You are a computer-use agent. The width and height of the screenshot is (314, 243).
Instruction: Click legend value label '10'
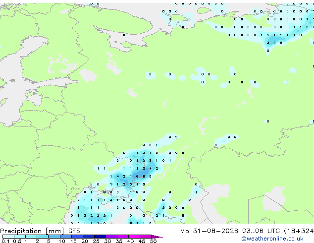pyautogui.click(x=62, y=241)
